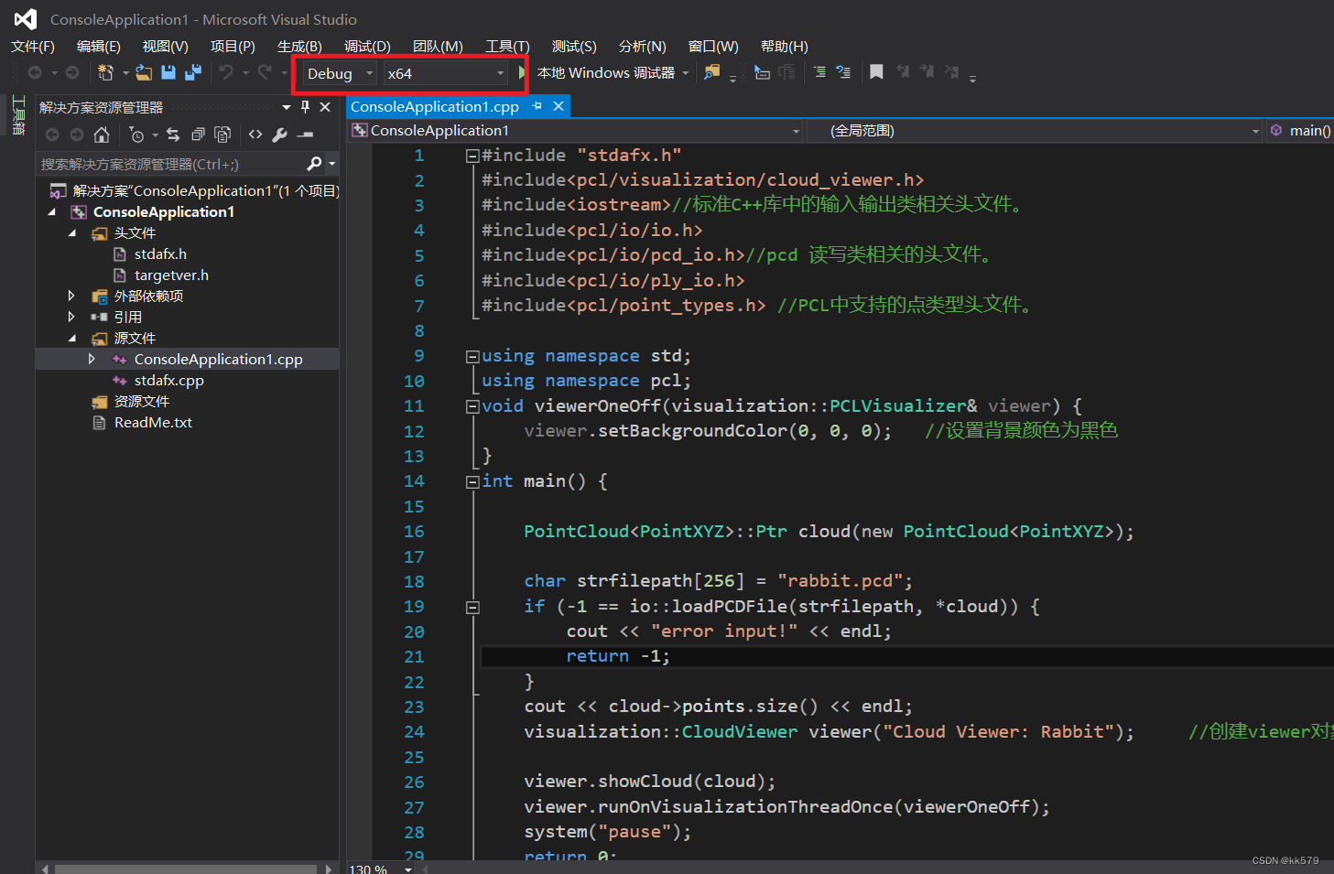Image resolution: width=1334 pixels, height=874 pixels.
Task: Pin the Solution Explorer panel
Action: click(305, 106)
